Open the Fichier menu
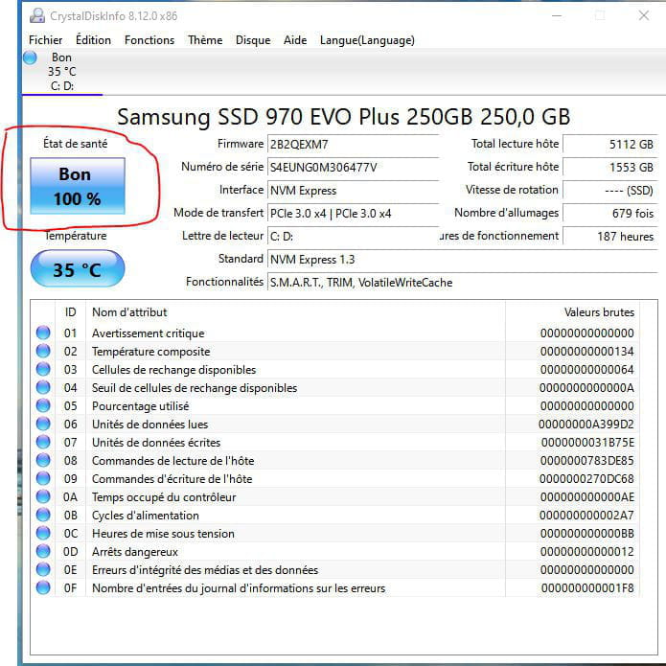The height and width of the screenshot is (666, 666). click(45, 40)
